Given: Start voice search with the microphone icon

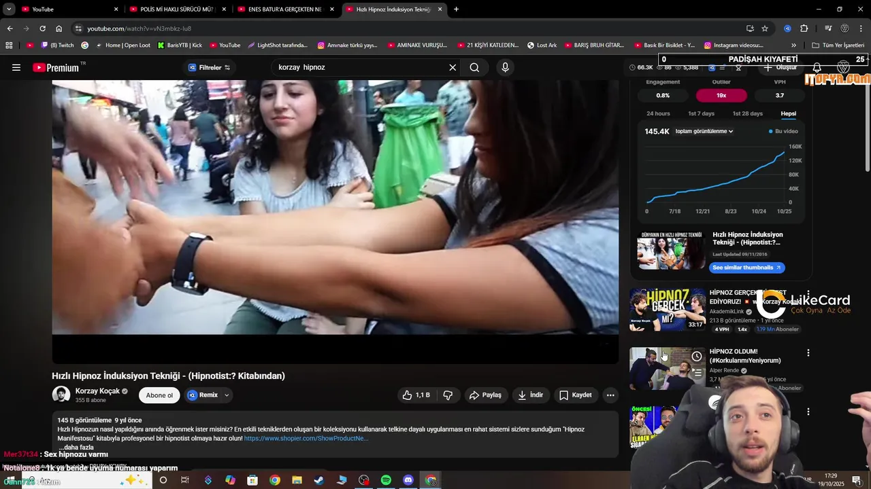Looking at the screenshot, I should [x=505, y=67].
